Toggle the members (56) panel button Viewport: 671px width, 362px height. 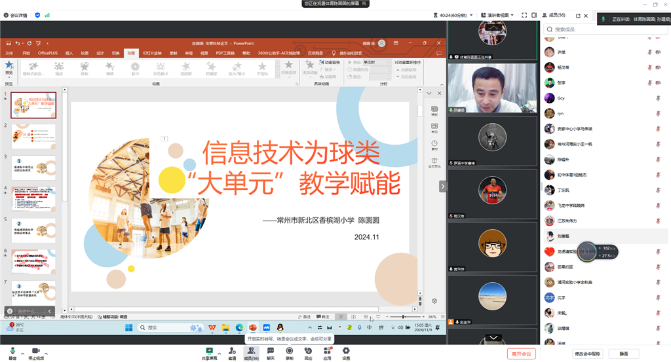(251, 353)
